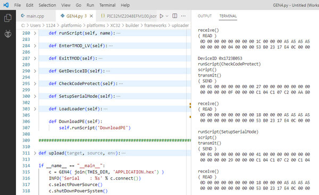Expand the folded LoadLoader function
Viewport: 319px width, 195px height.
(35, 109)
